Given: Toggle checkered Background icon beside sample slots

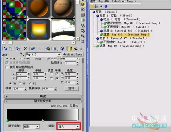Looking at the screenshot, I should (x=83, y=10).
